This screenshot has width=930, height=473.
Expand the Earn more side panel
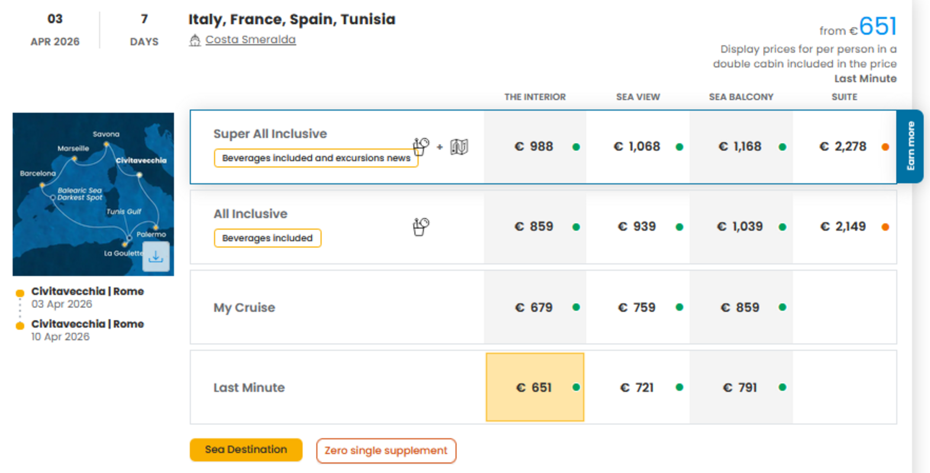click(x=911, y=147)
